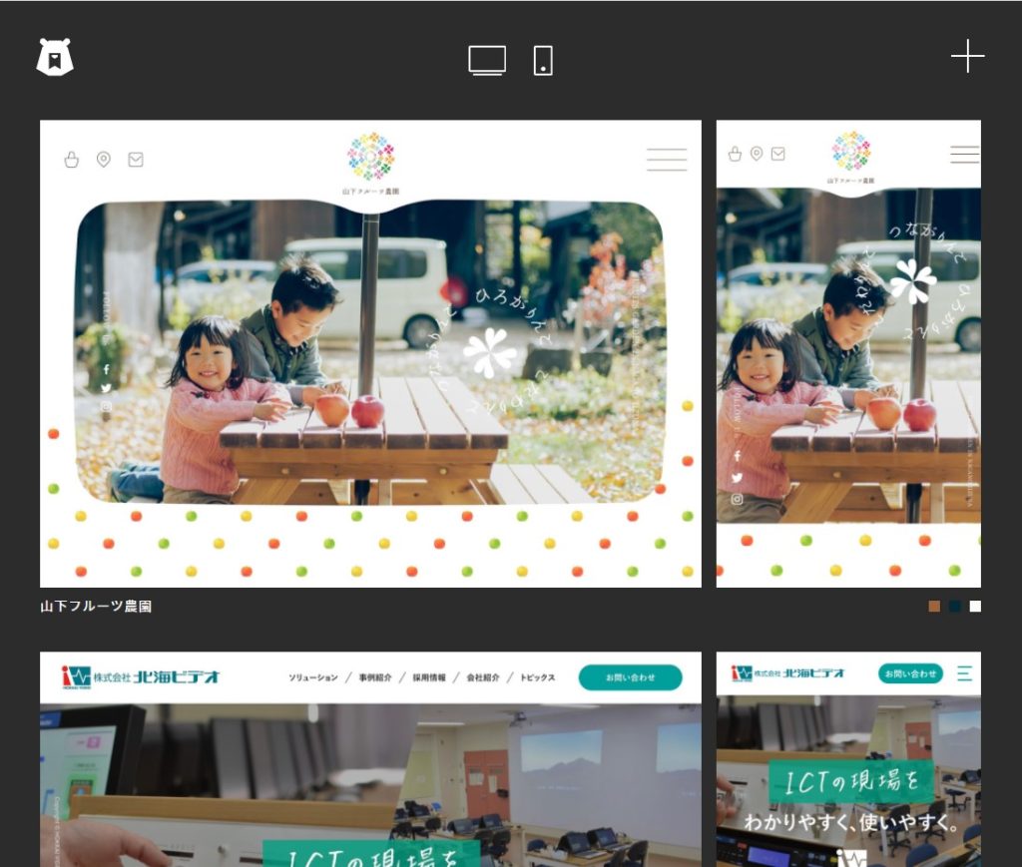This screenshot has height=867, width=1022.
Task: Select the 採用情報 menu item
Action: (429, 678)
